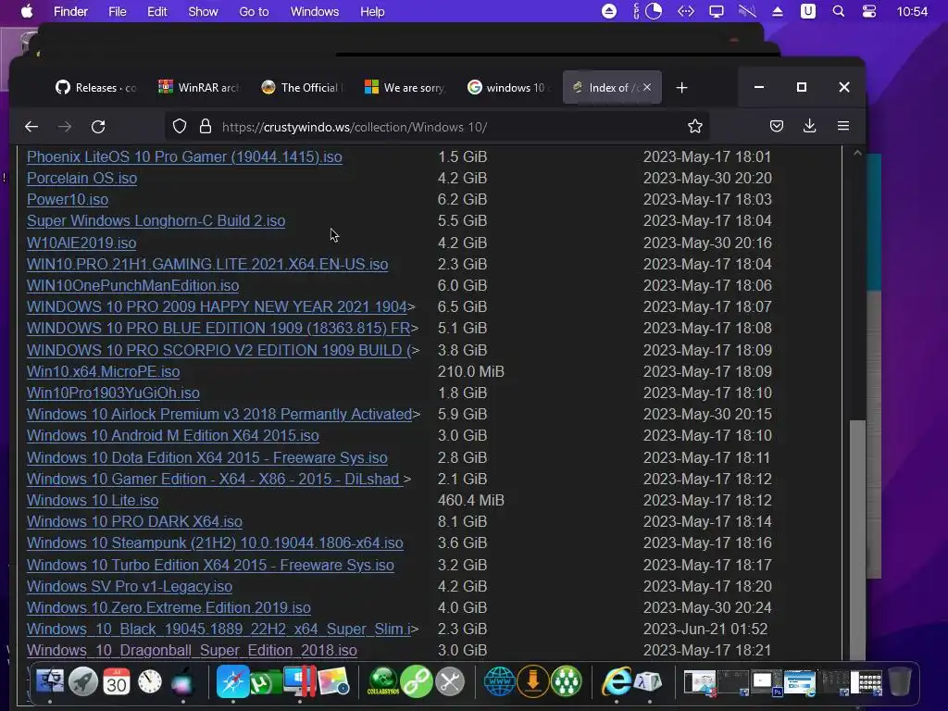The width and height of the screenshot is (948, 711).
Task: Click Windows 10 Android M Edition link
Action: [173, 435]
